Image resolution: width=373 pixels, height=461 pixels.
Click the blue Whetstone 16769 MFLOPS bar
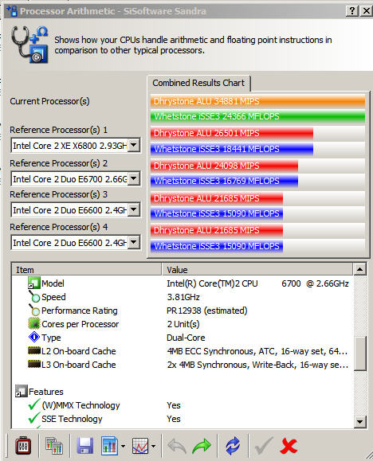224,181
